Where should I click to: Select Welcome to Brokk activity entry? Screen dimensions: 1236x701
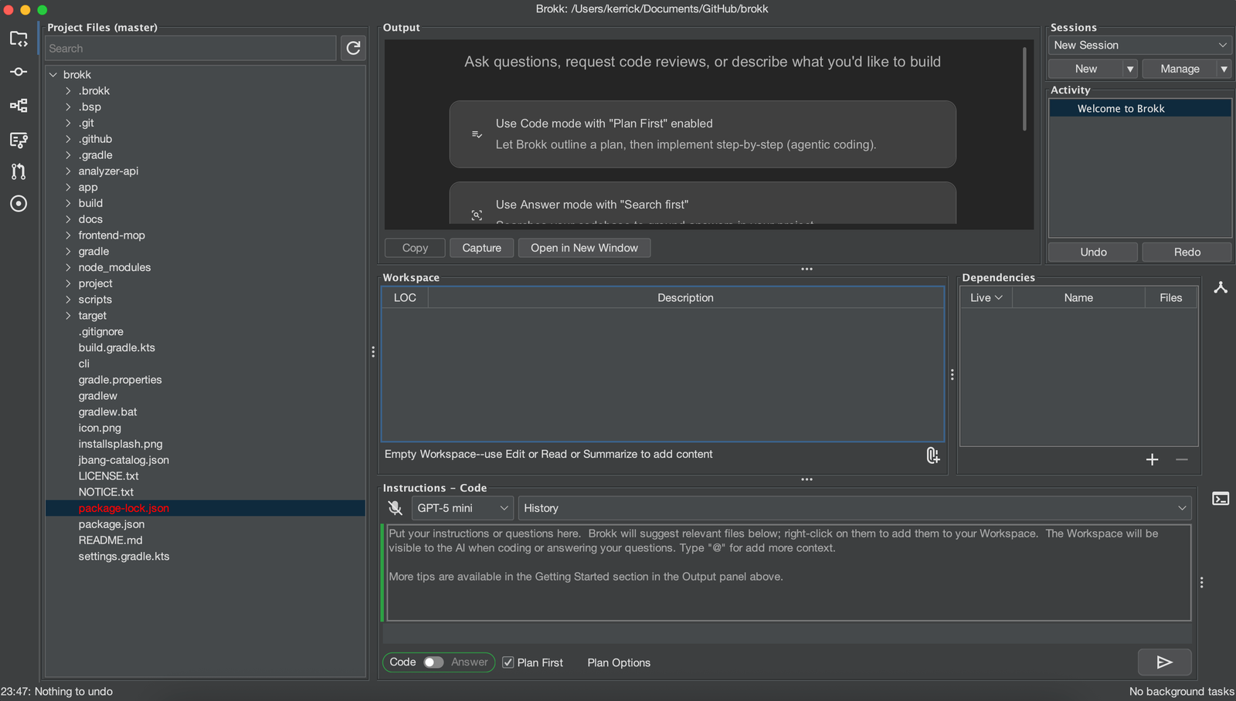click(x=1121, y=109)
